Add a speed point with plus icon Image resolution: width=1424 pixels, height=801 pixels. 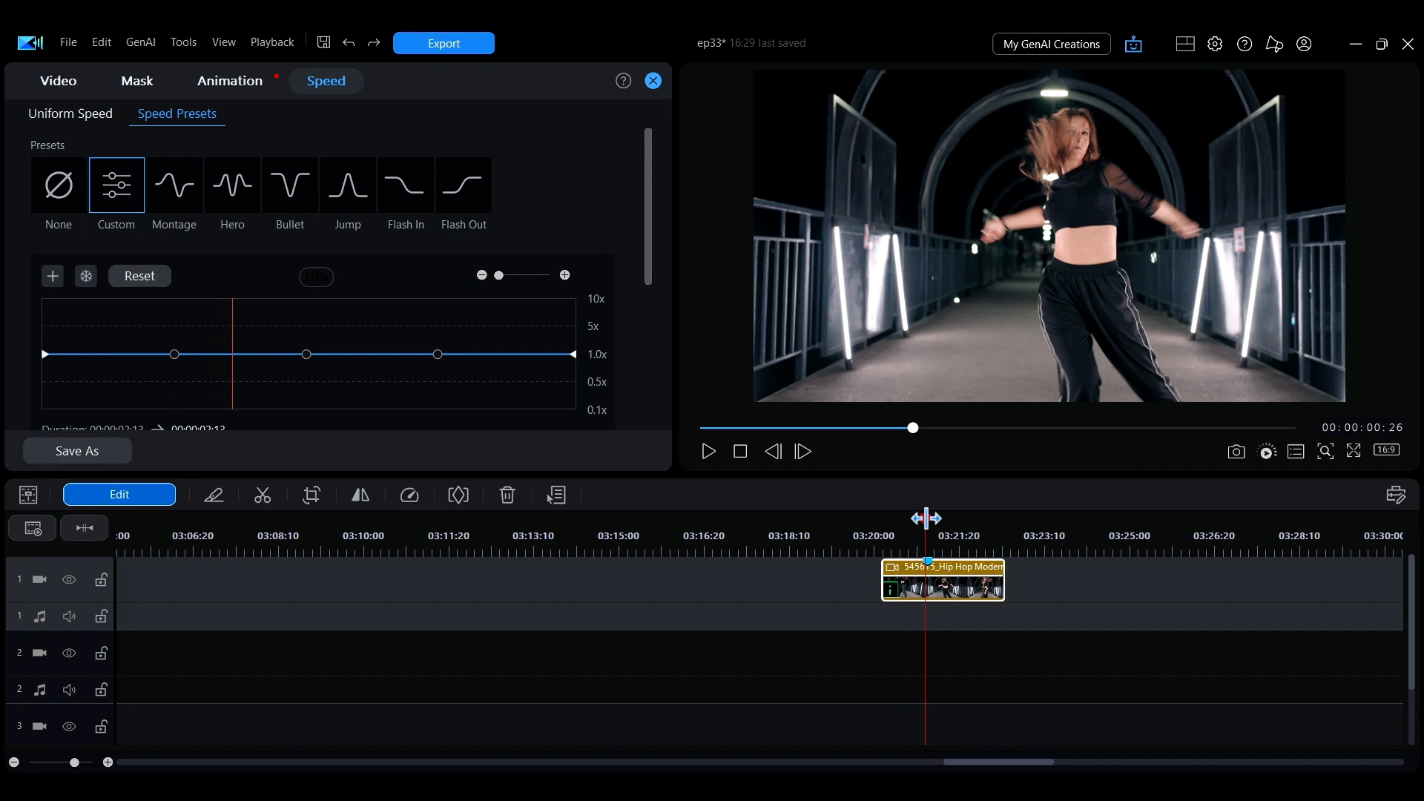[53, 277]
